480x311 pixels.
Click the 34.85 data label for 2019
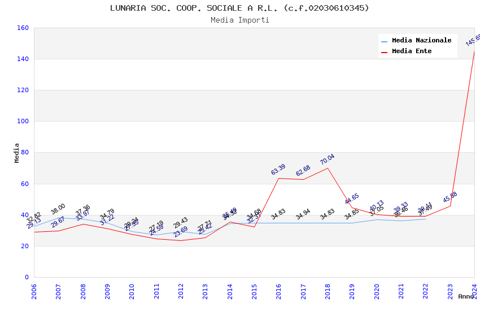[352, 214]
